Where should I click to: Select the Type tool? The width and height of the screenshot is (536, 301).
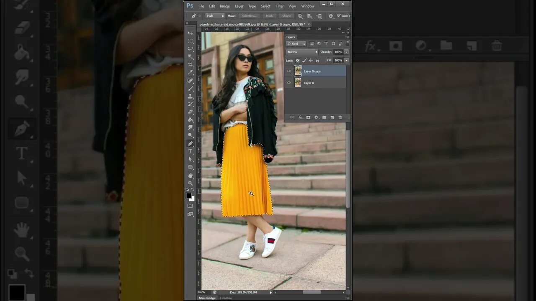coord(190,151)
